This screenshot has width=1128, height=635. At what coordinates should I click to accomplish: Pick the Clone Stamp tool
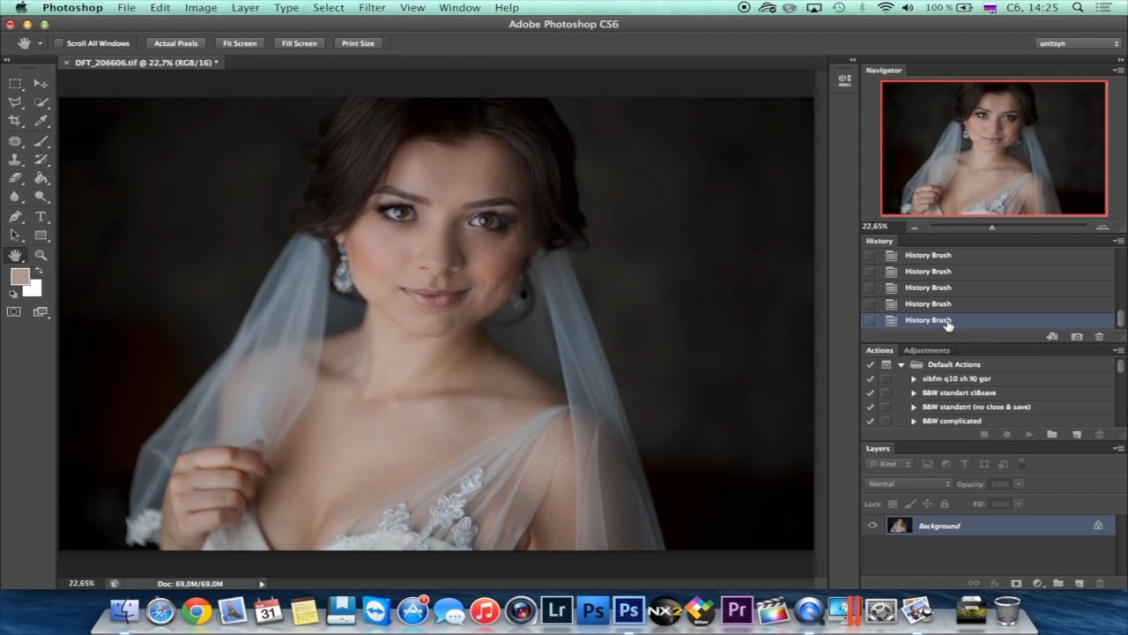(x=15, y=160)
